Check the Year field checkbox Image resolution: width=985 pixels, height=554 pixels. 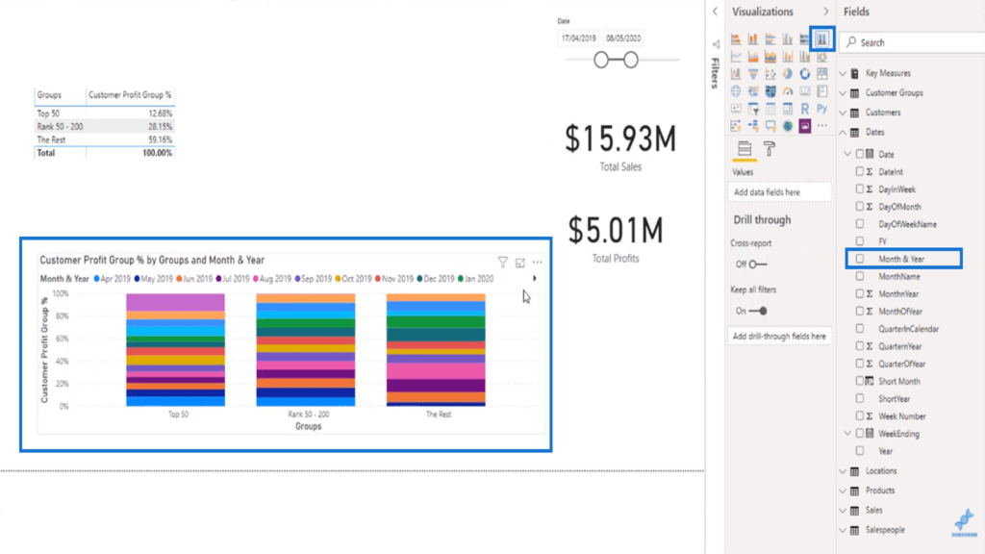click(x=860, y=451)
